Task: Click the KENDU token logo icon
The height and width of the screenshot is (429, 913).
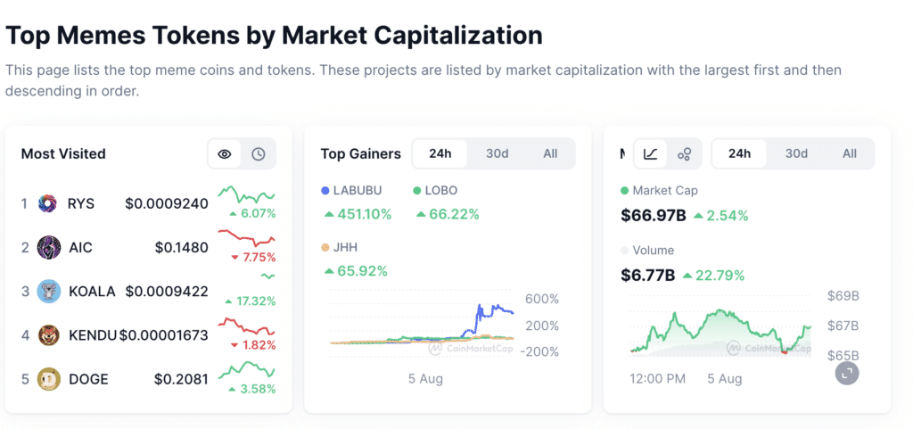Action: pos(48,334)
